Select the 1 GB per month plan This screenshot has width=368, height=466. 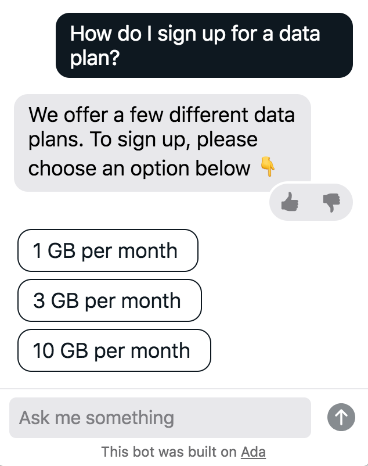click(x=108, y=250)
